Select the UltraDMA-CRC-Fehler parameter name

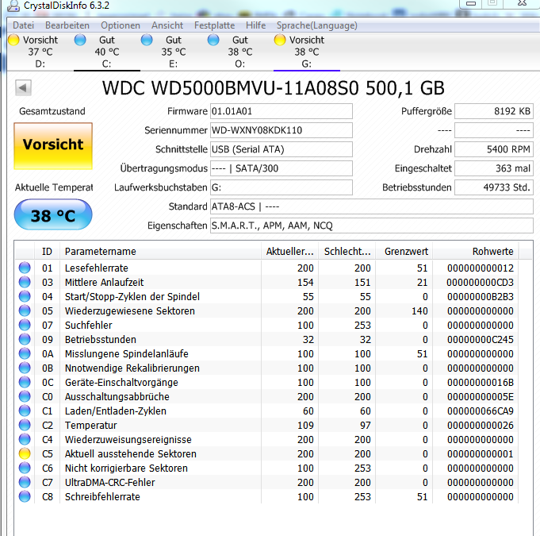pos(110,482)
